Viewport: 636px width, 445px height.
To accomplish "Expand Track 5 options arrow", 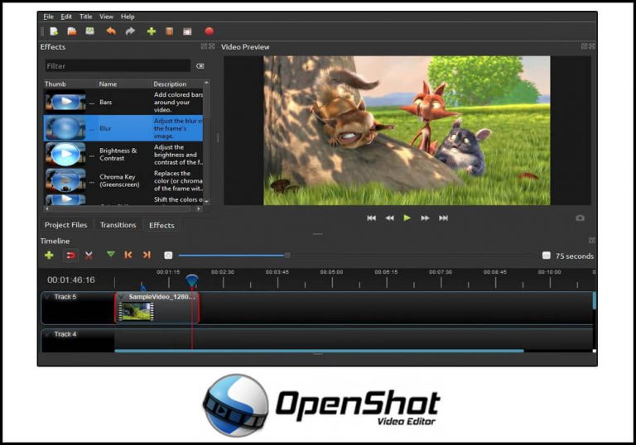I will tap(47, 297).
